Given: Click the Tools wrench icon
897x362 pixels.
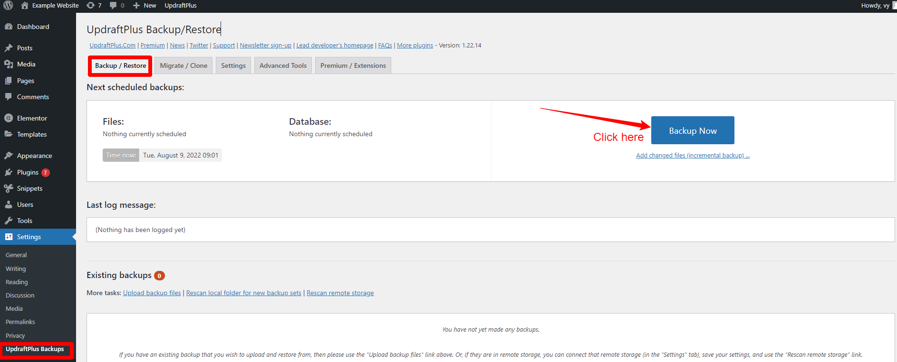Looking at the screenshot, I should tap(9, 221).
